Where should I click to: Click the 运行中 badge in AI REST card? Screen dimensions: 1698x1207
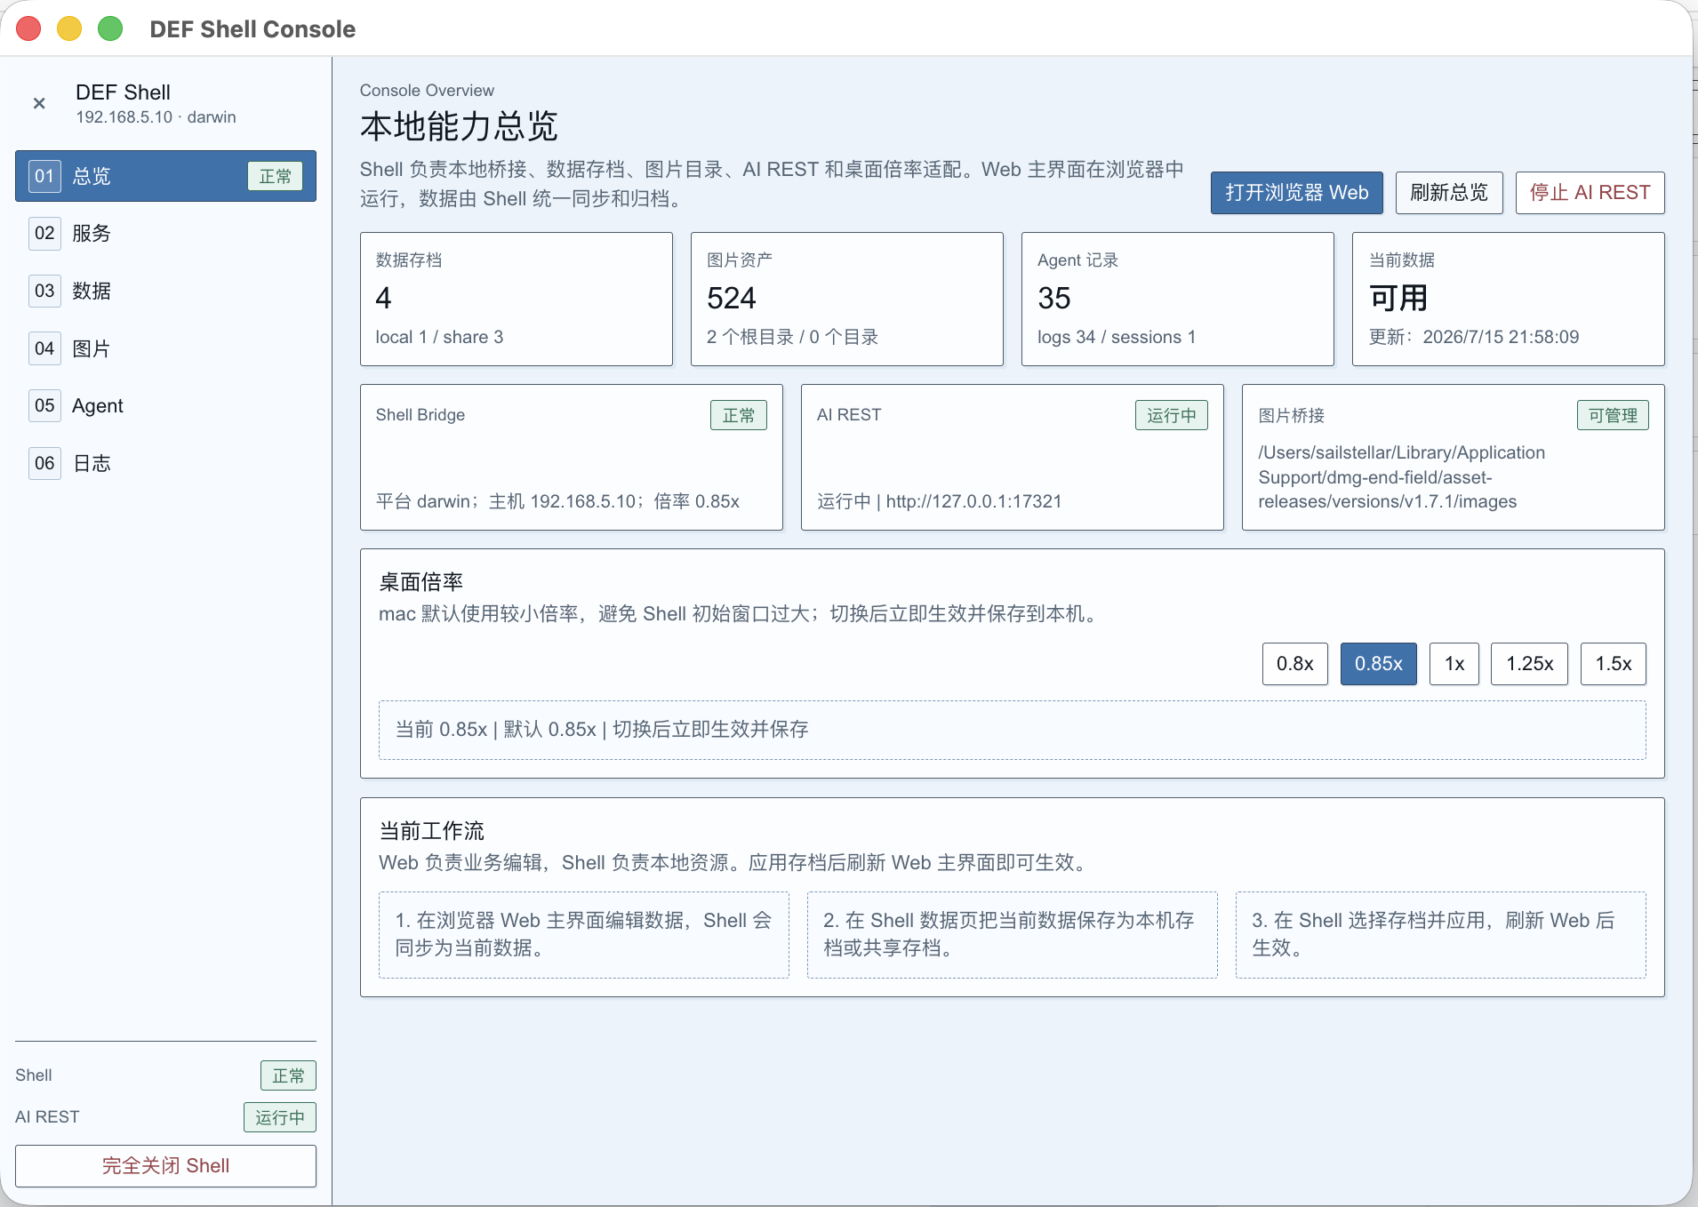(x=1171, y=415)
